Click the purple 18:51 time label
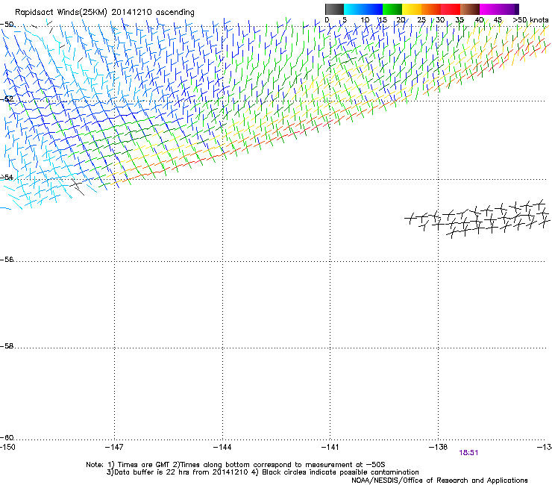 coord(468,453)
